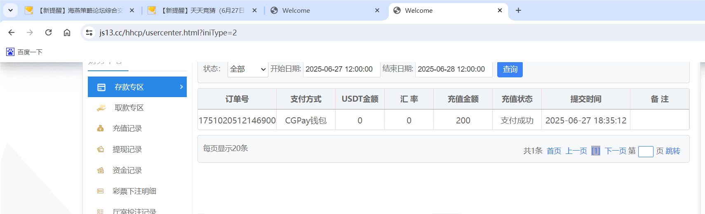The height and width of the screenshot is (214, 705).
Task: Open 彩票下注明细 in the sidebar
Action: pyautogui.click(x=134, y=191)
